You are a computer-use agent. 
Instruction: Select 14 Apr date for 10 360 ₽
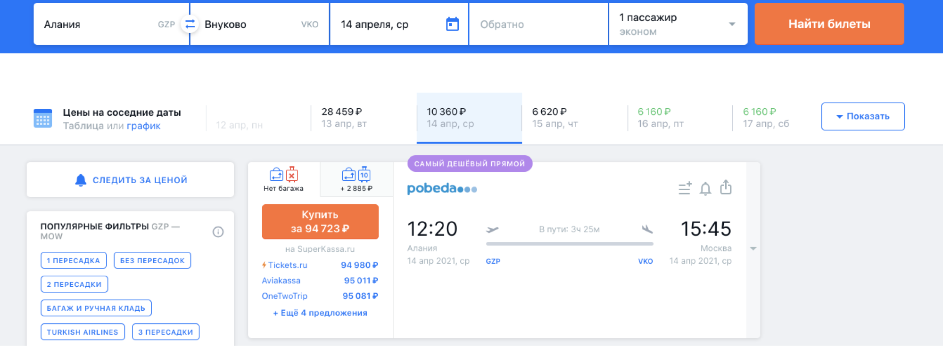(469, 118)
